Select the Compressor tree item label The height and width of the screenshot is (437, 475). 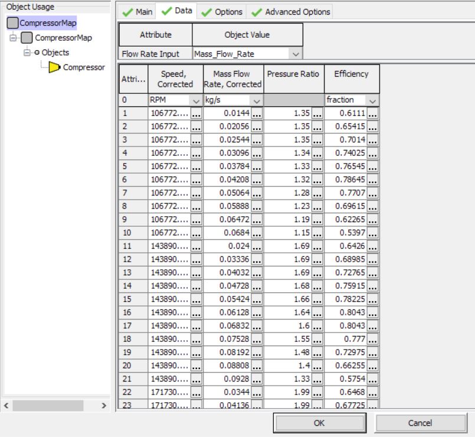84,67
